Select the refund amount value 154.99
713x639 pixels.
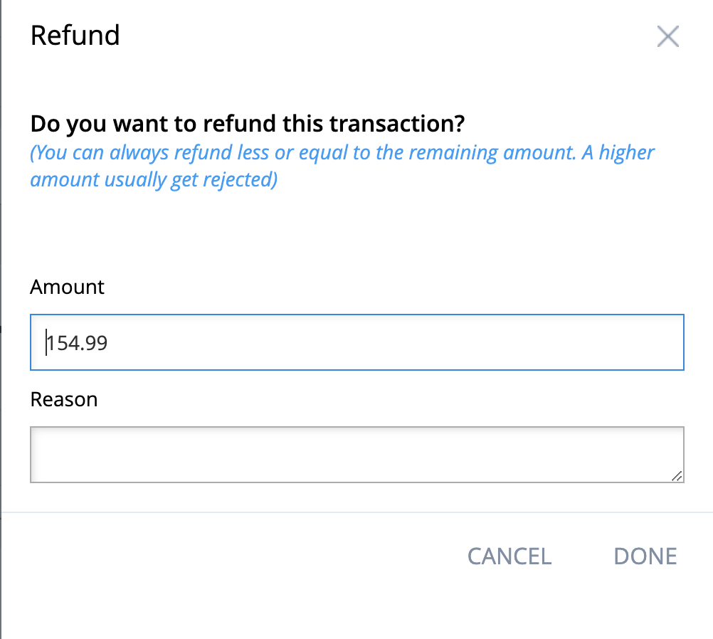point(77,342)
